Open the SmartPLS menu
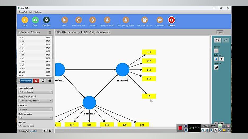This screenshot has height=139, width=248. pos(23,12)
